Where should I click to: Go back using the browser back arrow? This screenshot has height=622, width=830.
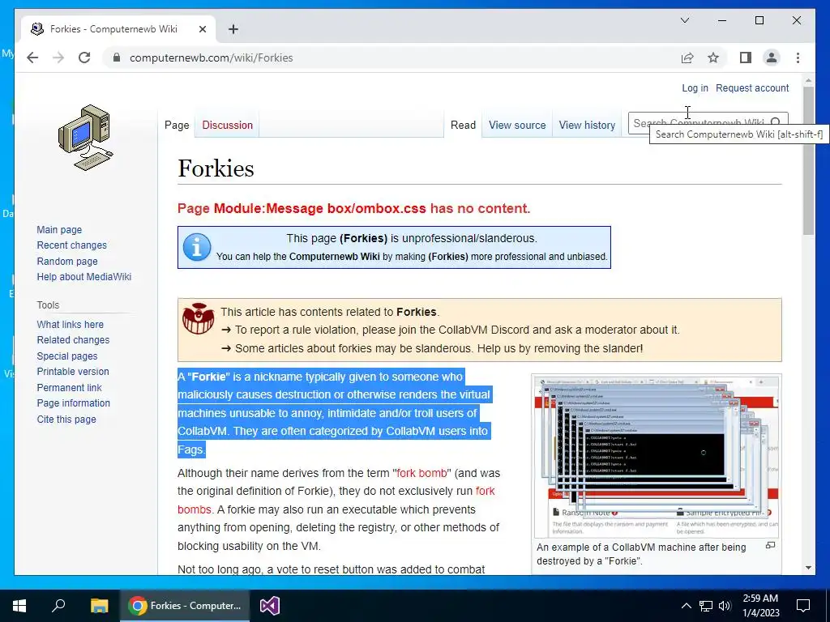(x=32, y=58)
